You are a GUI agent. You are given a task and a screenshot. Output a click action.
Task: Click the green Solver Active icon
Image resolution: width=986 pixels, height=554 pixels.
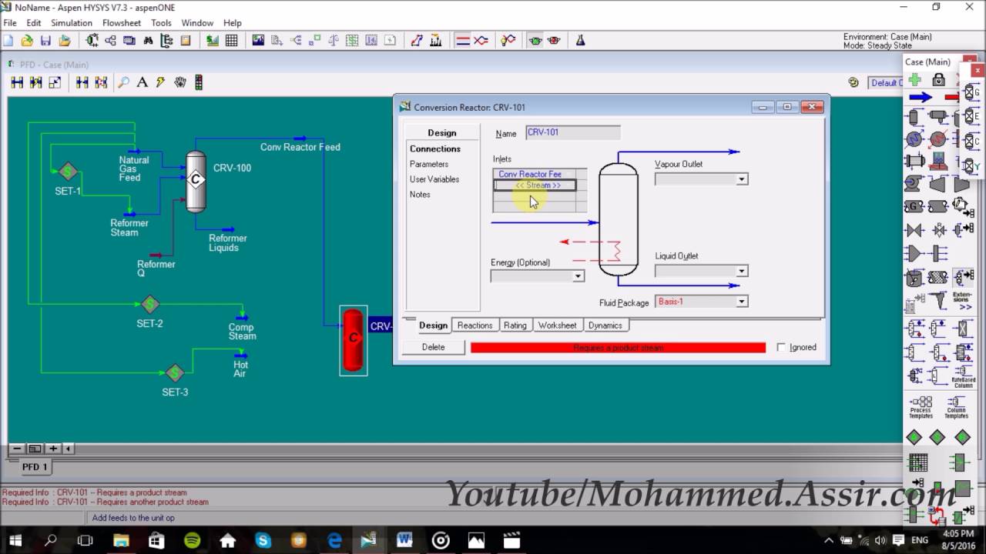point(535,41)
